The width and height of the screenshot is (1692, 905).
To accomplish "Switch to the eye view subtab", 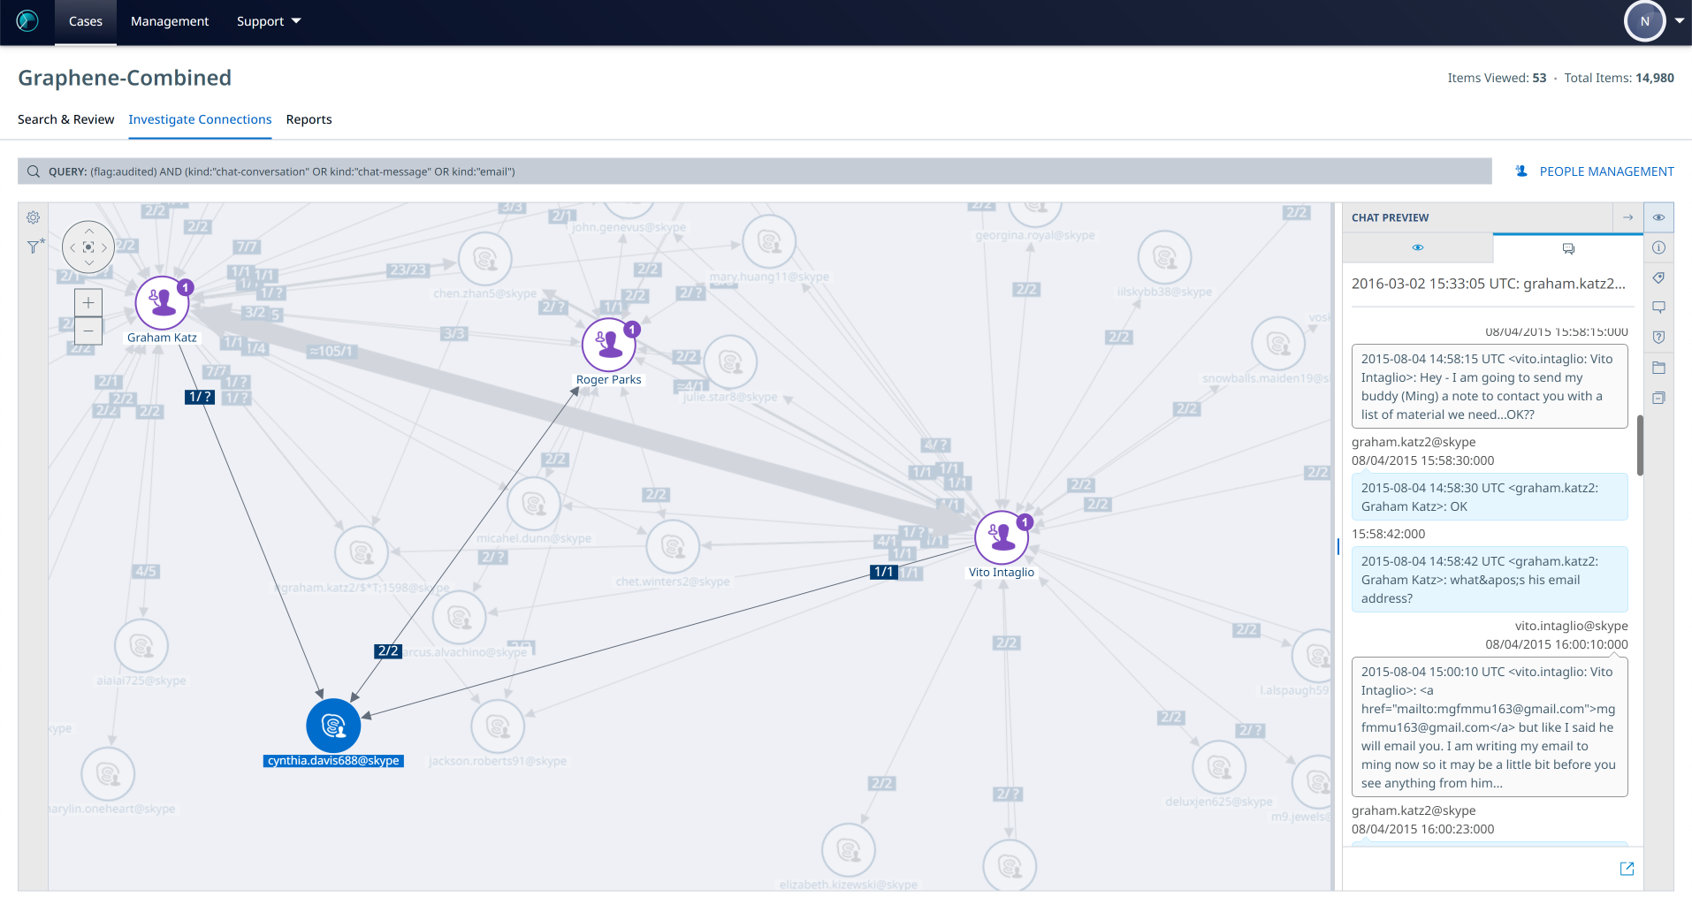I will (x=1417, y=248).
